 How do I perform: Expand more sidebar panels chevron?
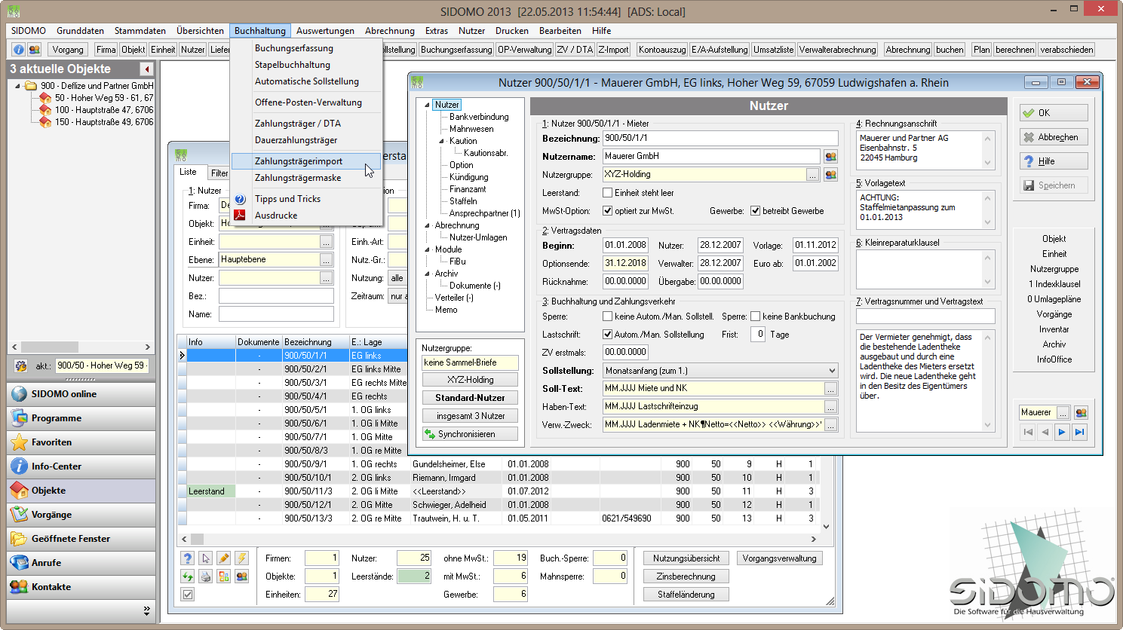tap(146, 610)
